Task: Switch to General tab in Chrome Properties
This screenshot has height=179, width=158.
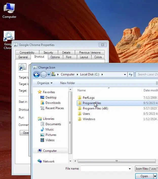Action: 23,57
